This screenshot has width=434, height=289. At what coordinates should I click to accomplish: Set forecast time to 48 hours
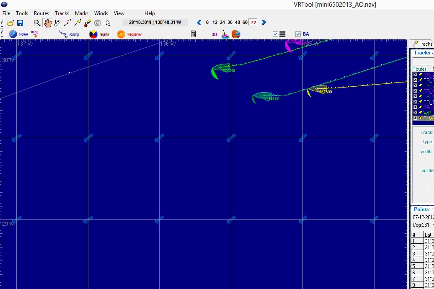238,23
